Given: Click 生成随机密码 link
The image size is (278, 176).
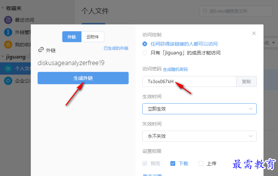Looking at the screenshot, I should [175, 69].
